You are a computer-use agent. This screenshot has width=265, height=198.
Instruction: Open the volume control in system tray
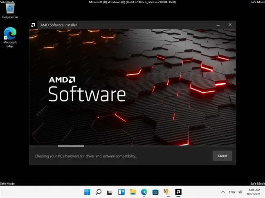click(240, 192)
